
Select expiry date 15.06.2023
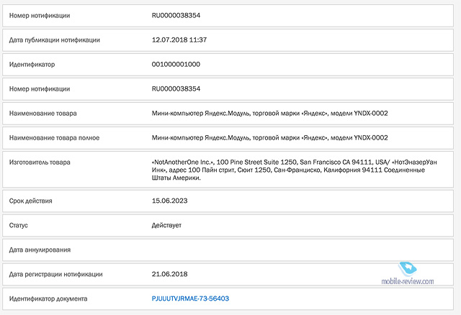169,201
